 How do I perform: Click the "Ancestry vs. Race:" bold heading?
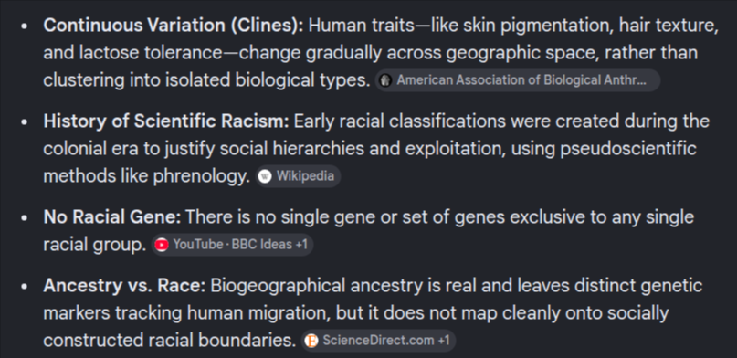124,285
